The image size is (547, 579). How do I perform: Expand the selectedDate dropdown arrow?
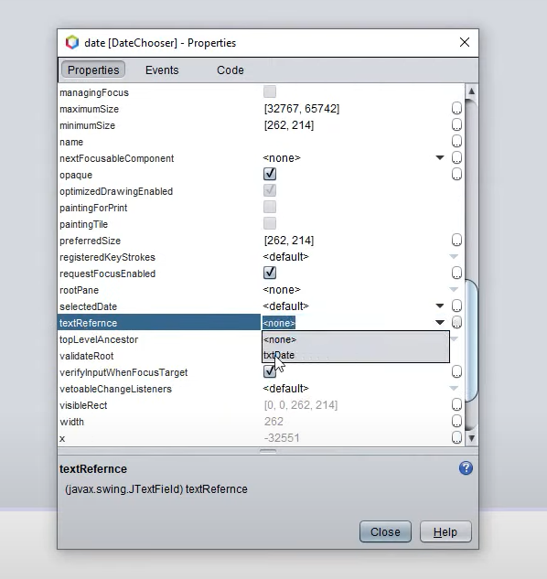(439, 306)
